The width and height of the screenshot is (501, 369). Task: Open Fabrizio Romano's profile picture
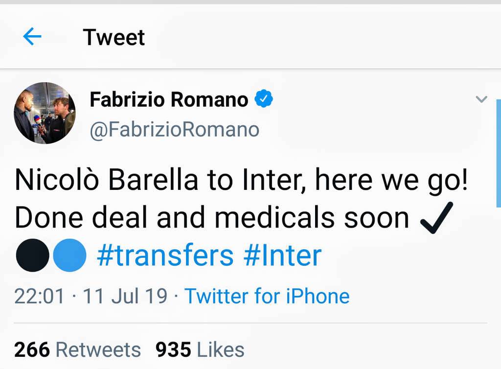pyautogui.click(x=45, y=113)
